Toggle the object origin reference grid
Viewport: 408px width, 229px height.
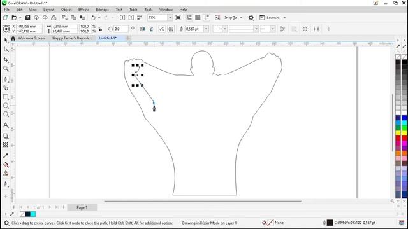(6, 29)
